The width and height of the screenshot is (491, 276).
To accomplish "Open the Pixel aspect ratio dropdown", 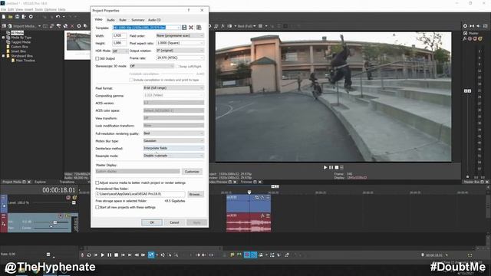I will click(x=180, y=43).
